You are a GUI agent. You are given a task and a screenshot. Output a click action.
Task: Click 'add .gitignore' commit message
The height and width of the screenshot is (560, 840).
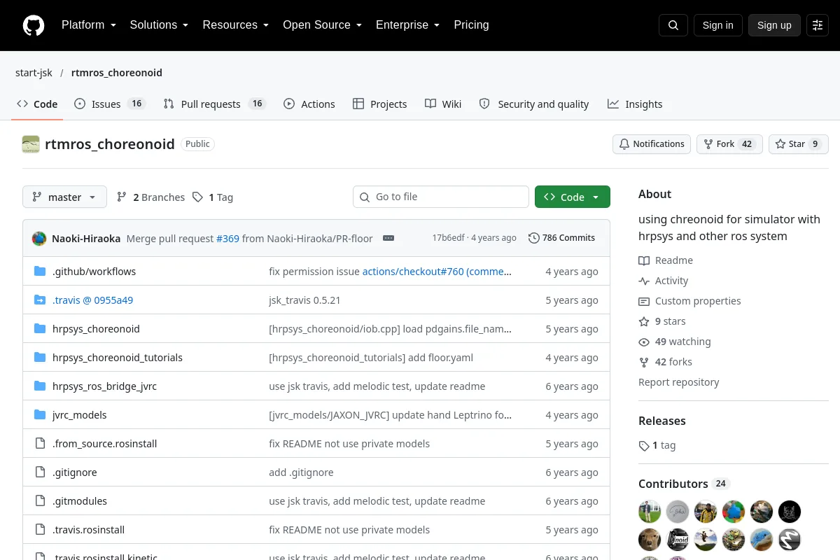pos(301,472)
